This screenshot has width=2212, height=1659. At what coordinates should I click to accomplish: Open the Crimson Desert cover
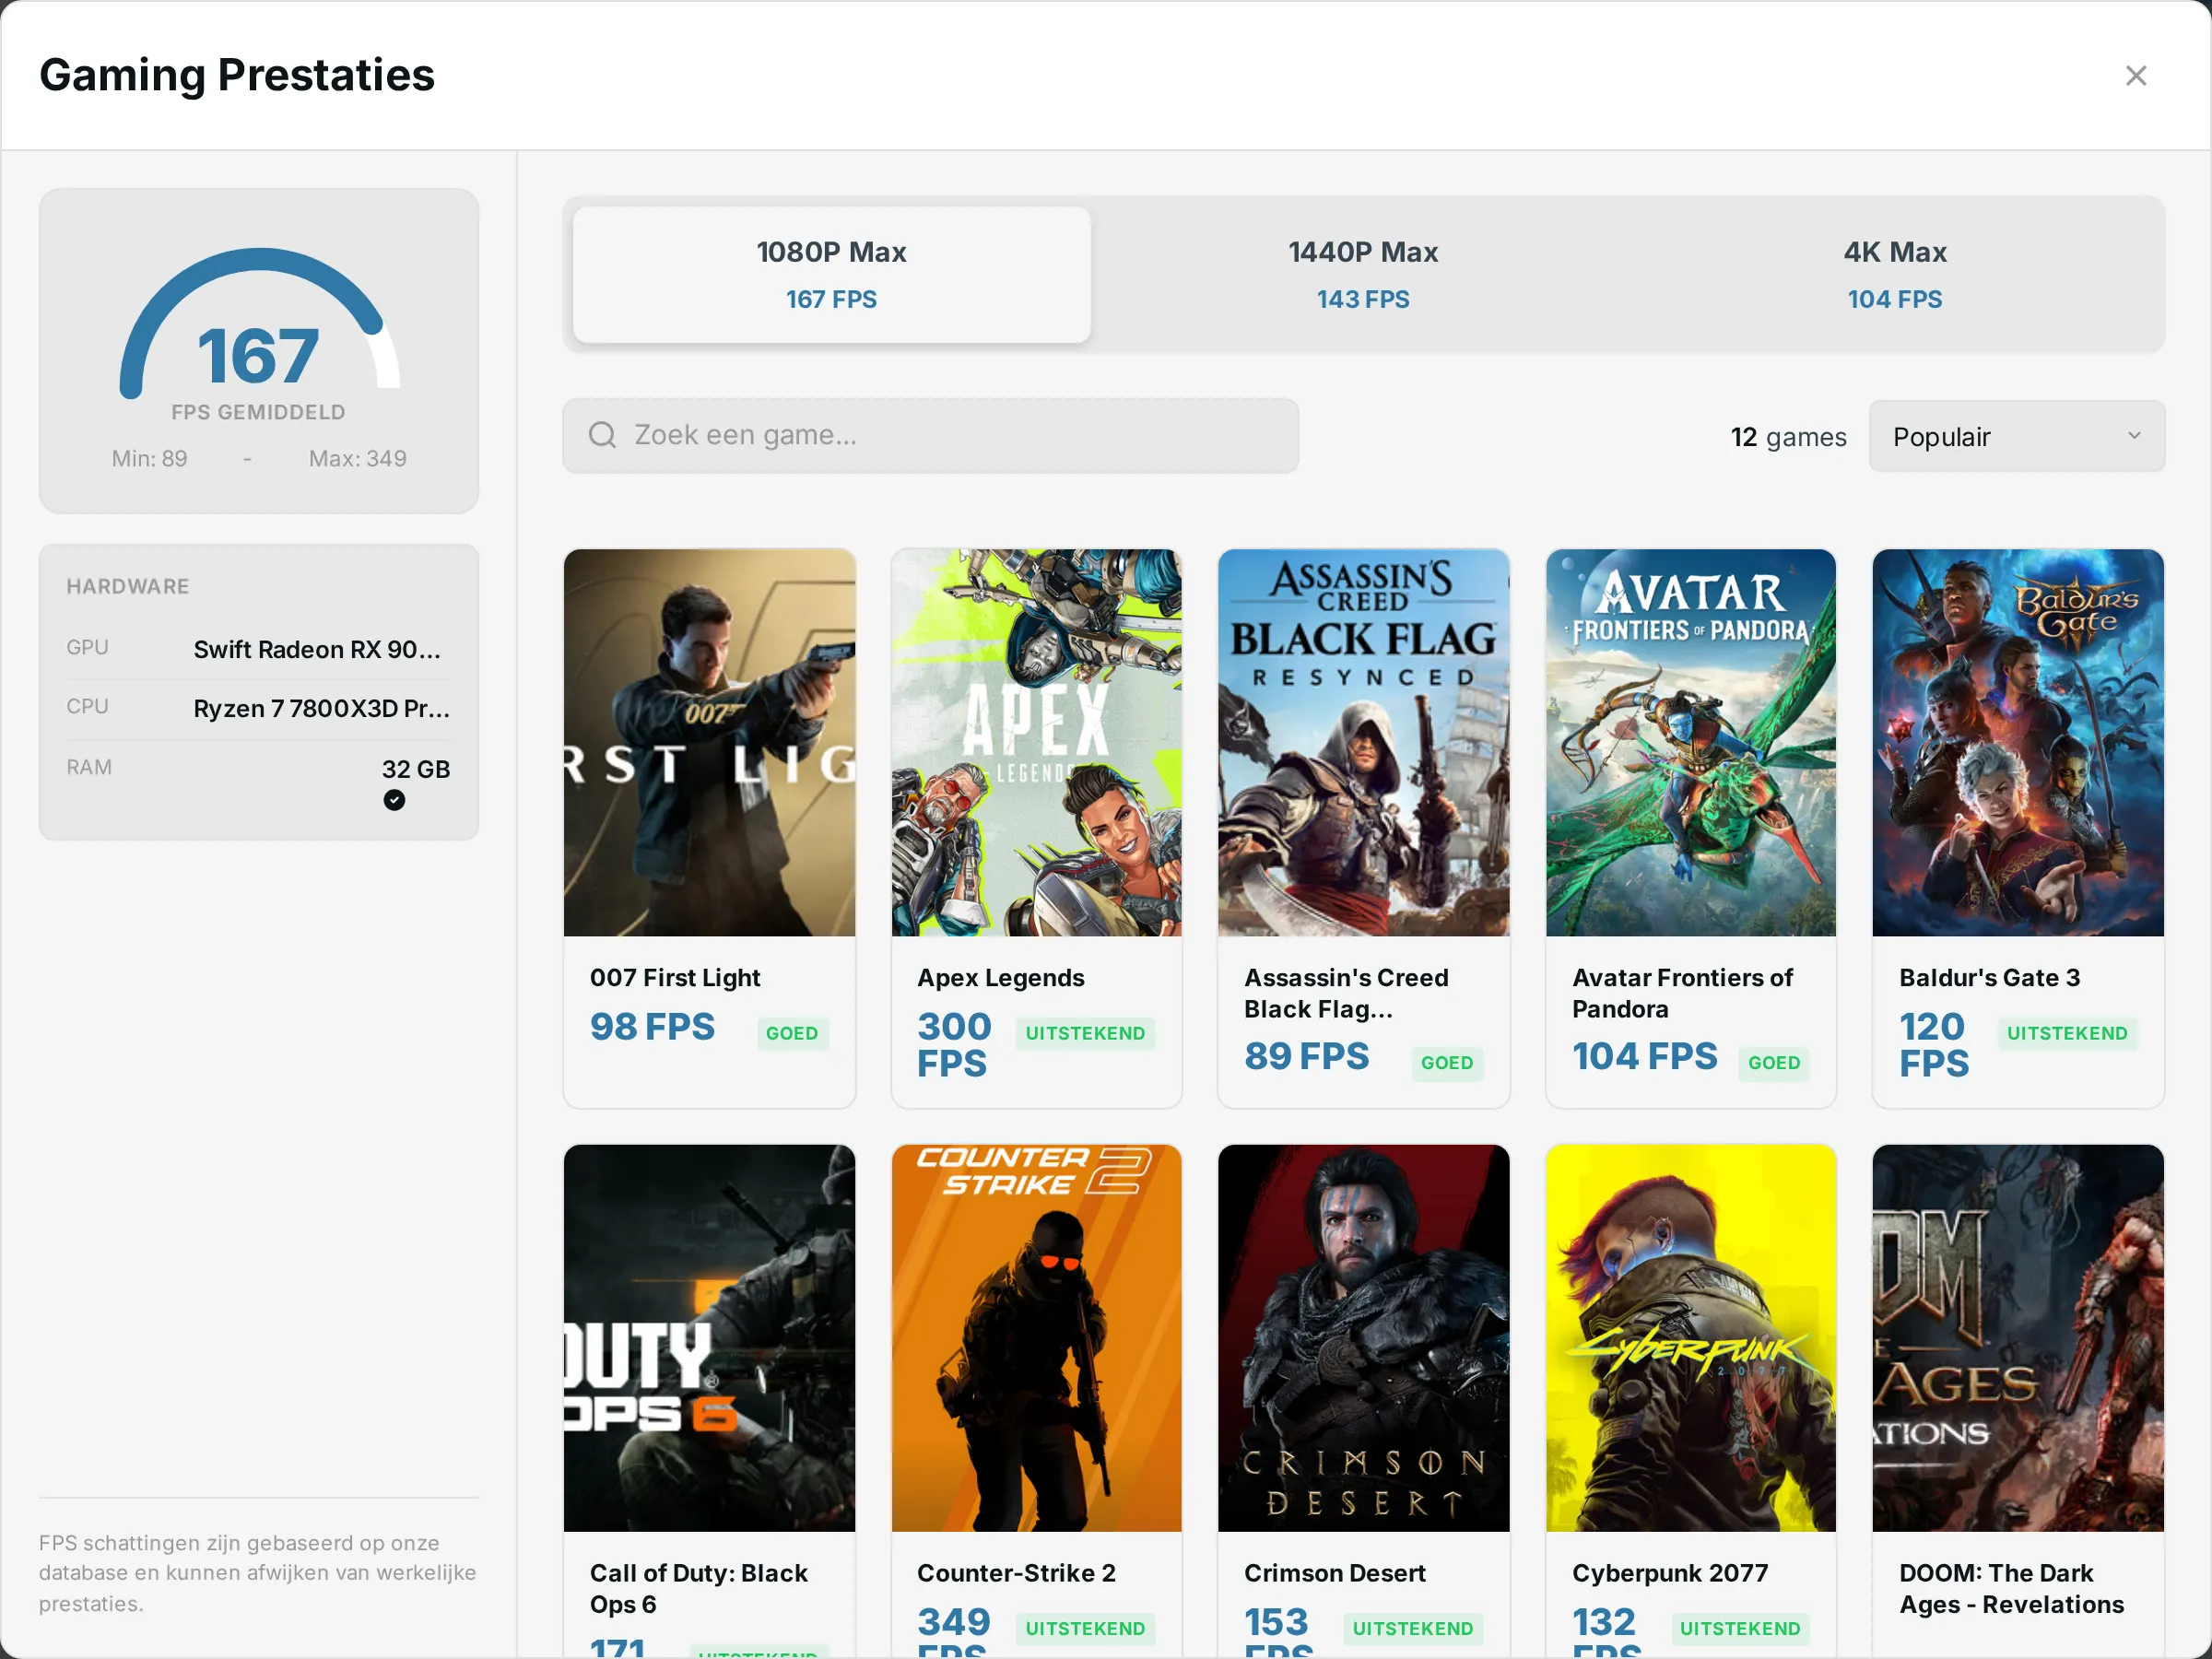(x=1363, y=1338)
